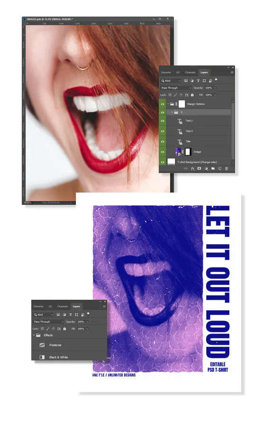Click the Text 2 type layer icon
263x424 pixels.
(180, 131)
